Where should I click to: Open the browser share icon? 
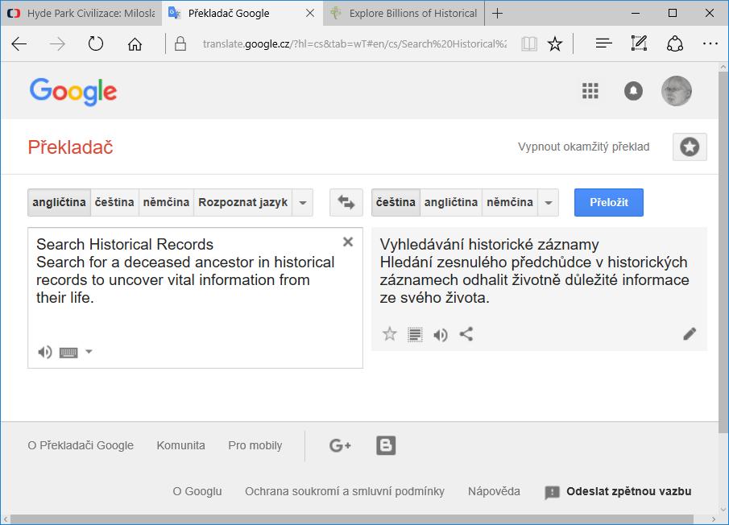tap(675, 43)
